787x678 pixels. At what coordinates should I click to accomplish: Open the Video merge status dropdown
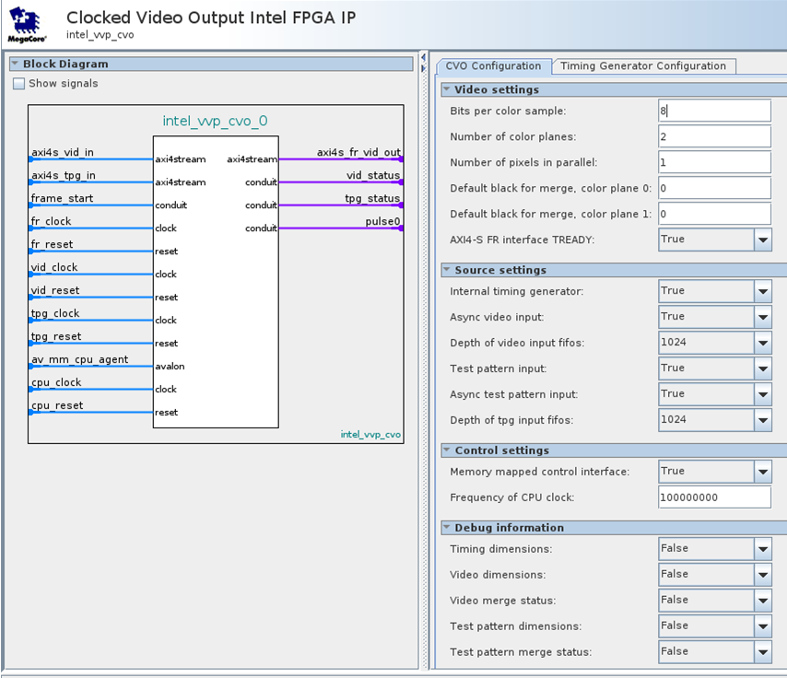click(x=762, y=601)
